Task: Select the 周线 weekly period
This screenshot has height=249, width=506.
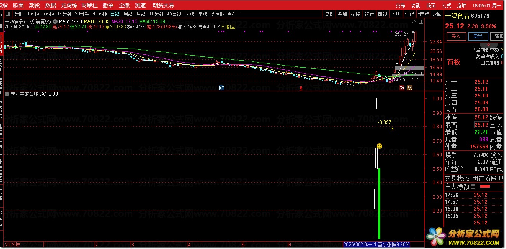Action: click(128, 14)
